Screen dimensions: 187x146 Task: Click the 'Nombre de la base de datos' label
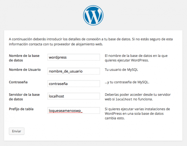click(24, 58)
